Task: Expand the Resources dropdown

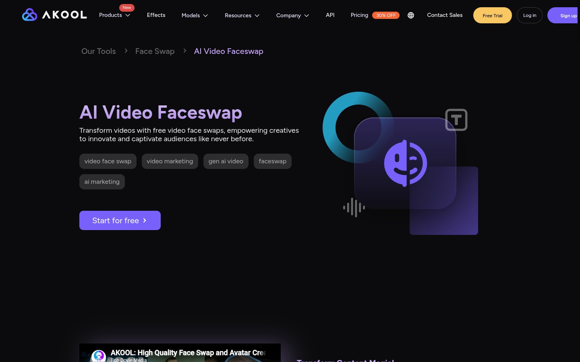Action: (242, 15)
